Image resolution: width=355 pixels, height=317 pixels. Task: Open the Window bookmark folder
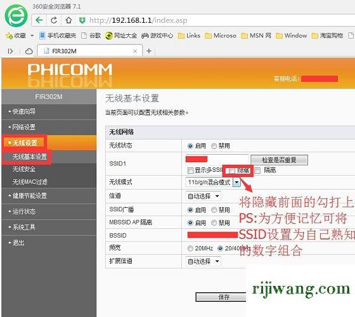coord(292,36)
